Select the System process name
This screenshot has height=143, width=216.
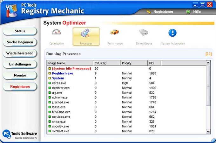(58, 78)
